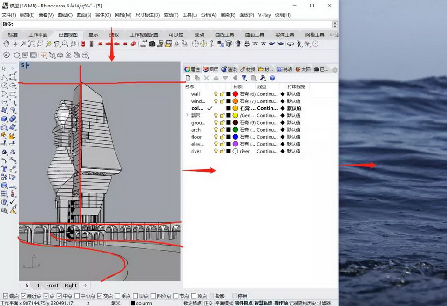Expand the 飘带 layer tree arrow

pyautogui.click(x=187, y=115)
